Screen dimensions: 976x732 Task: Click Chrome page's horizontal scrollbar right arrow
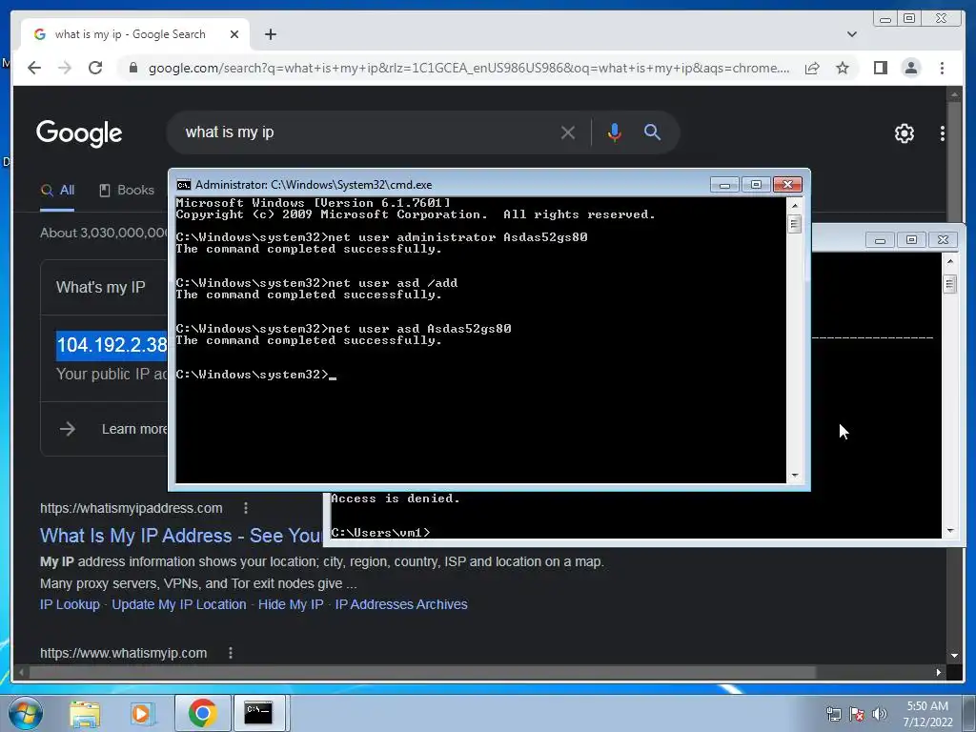pyautogui.click(x=939, y=672)
